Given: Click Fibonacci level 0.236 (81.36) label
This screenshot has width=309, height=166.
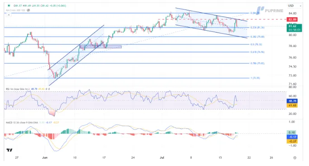Looking at the screenshot, I should [x=257, y=28].
